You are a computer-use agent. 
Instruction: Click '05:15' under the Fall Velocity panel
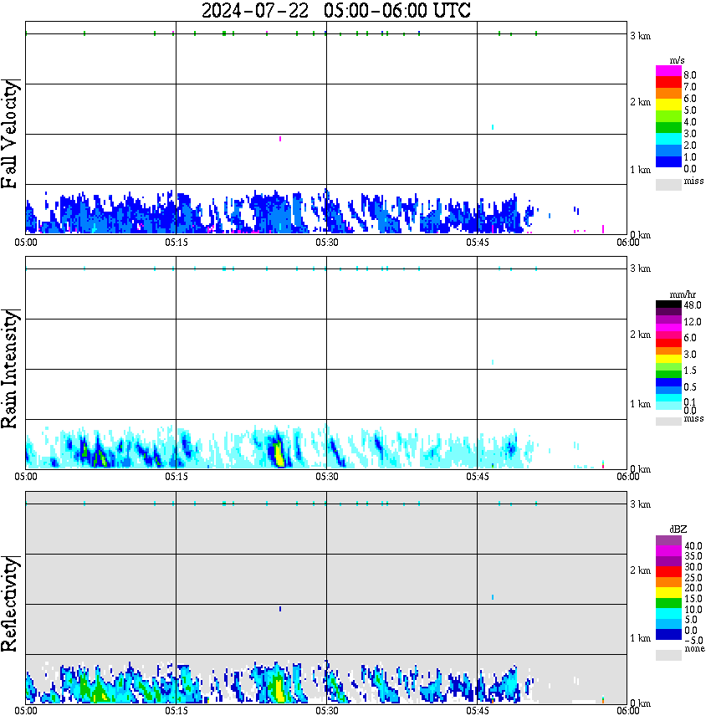[176, 243]
